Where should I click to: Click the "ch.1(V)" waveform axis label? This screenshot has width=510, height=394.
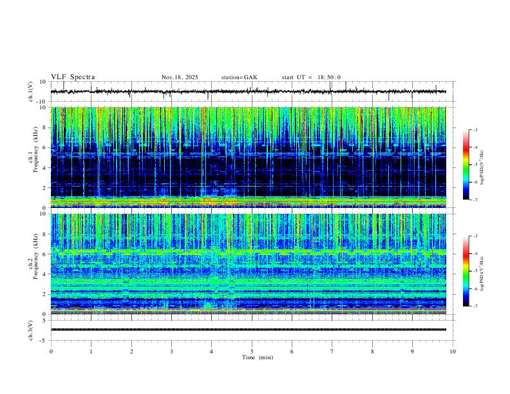click(x=31, y=91)
